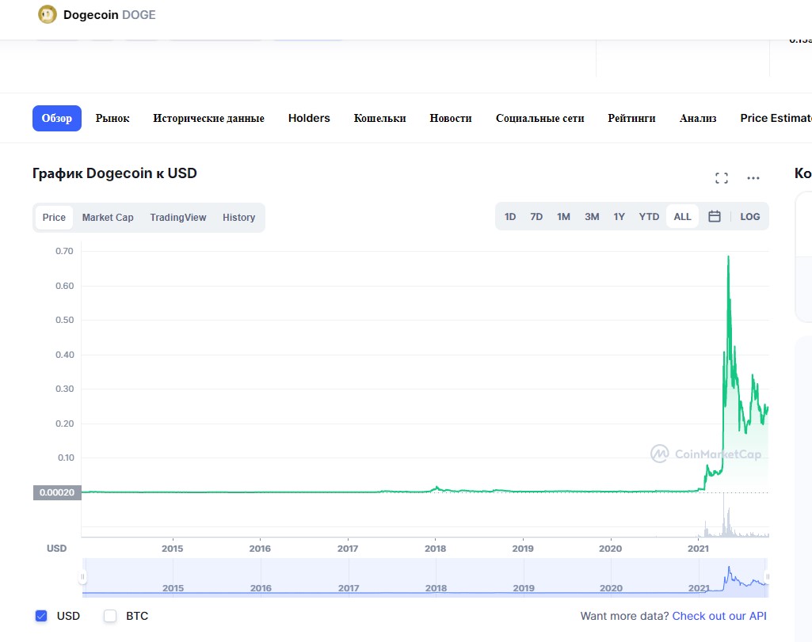This screenshot has height=642, width=812.
Task: Open the calendar date range picker
Action: [x=714, y=216]
